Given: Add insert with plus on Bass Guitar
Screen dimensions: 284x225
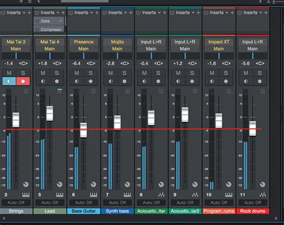Looking at the screenshot, I should 97,13.
